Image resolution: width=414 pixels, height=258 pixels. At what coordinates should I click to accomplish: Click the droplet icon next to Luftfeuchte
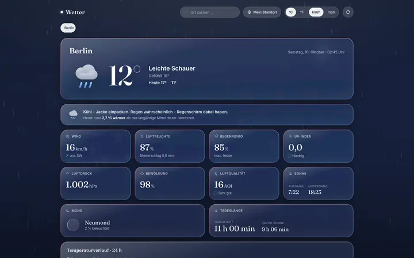coord(142,136)
